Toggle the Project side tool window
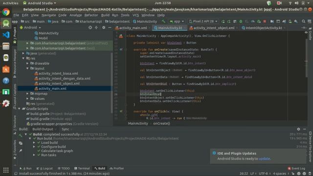 (x=15, y=36)
